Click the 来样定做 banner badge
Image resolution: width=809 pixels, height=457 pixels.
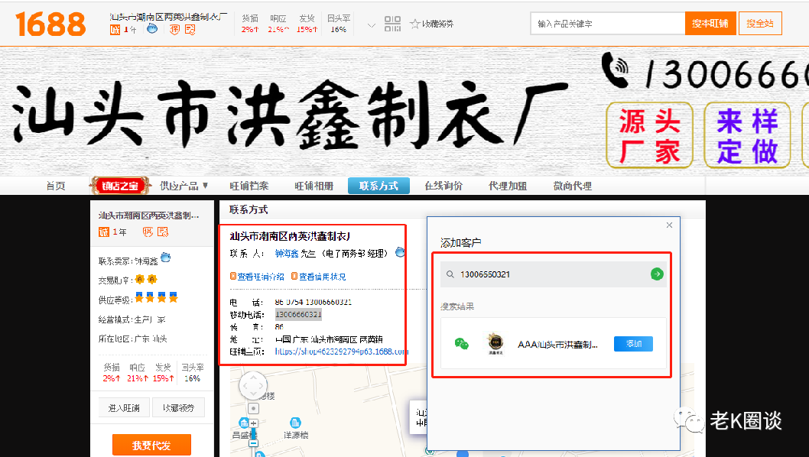(746, 135)
